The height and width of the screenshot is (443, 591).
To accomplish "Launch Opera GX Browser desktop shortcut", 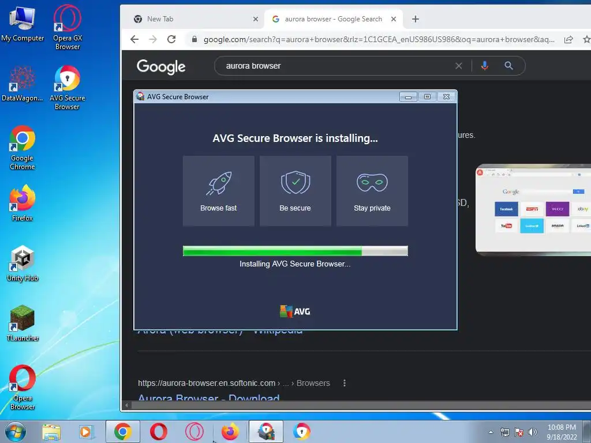I will pos(67,27).
